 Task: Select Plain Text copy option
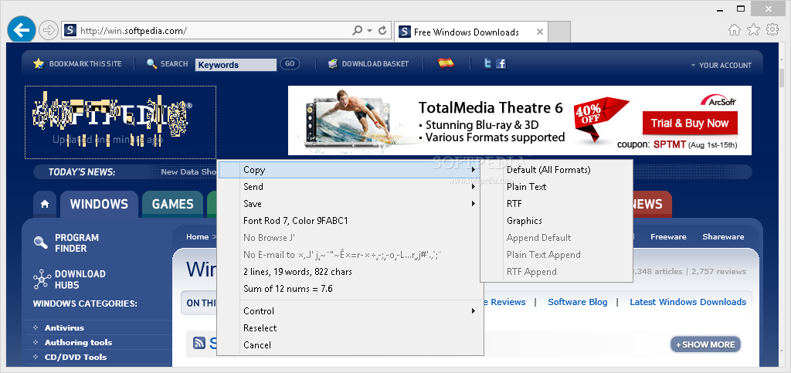[557, 187]
